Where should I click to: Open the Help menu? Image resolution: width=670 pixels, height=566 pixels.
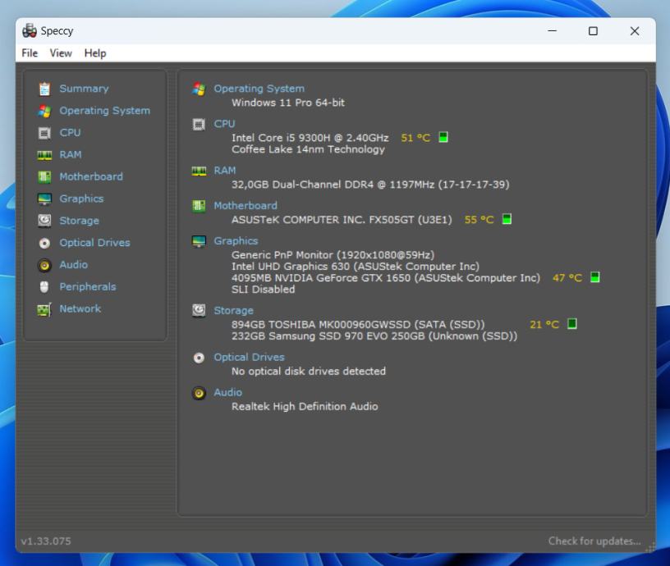point(95,53)
